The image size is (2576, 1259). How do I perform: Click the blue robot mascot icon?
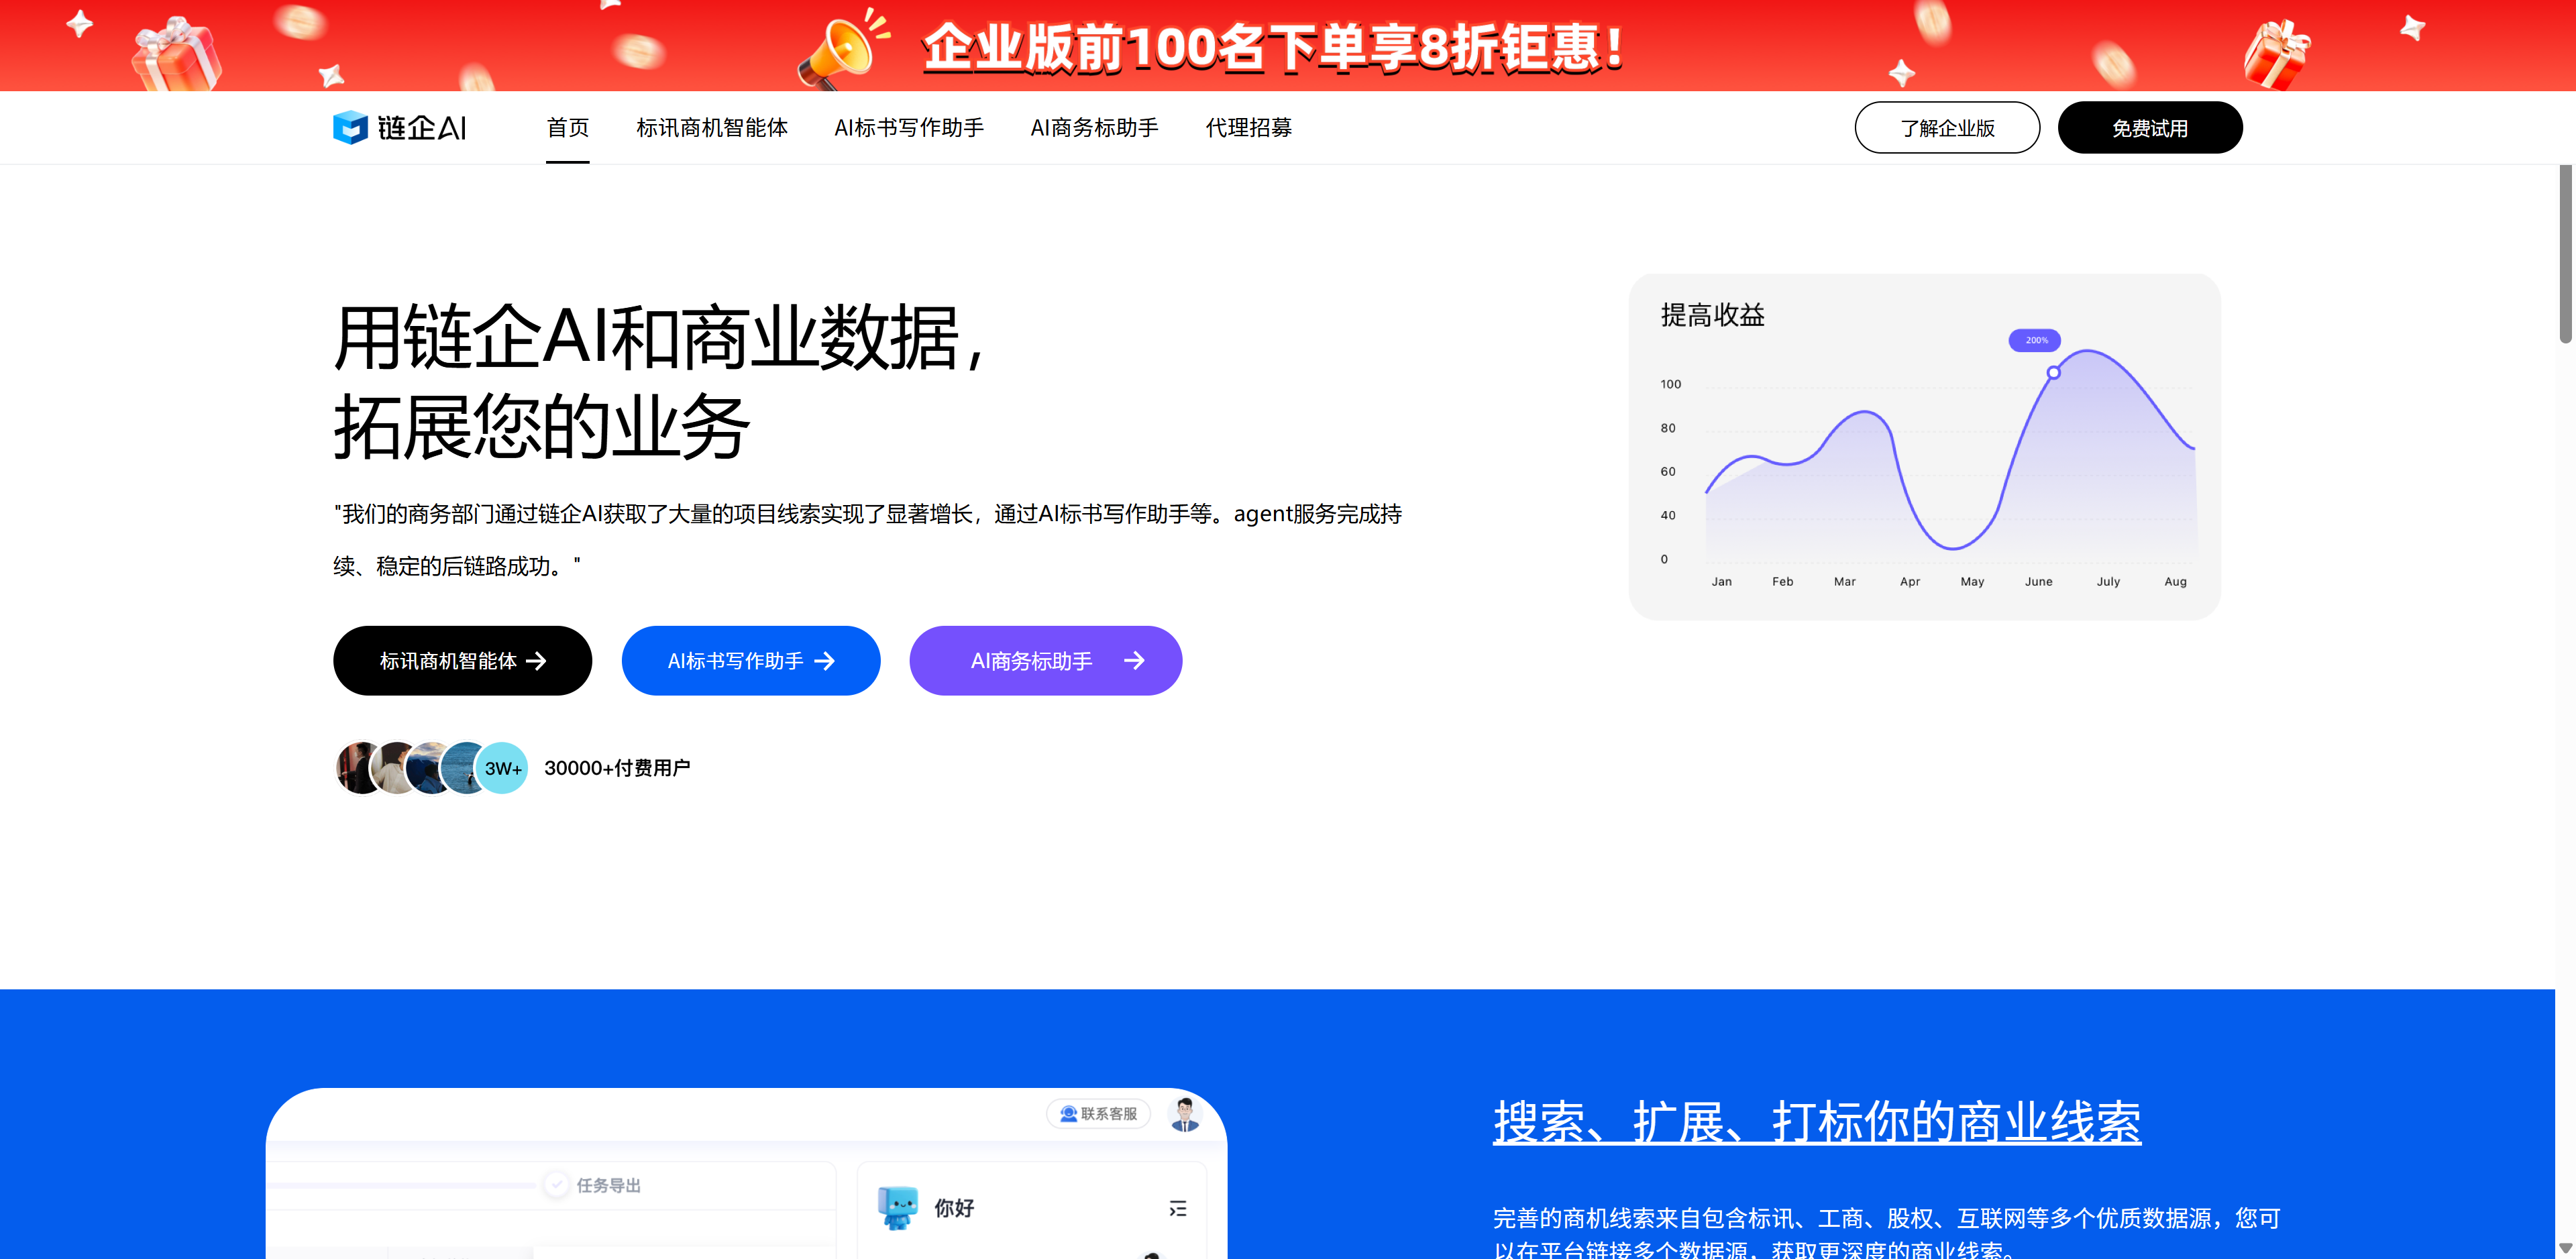(x=897, y=1207)
